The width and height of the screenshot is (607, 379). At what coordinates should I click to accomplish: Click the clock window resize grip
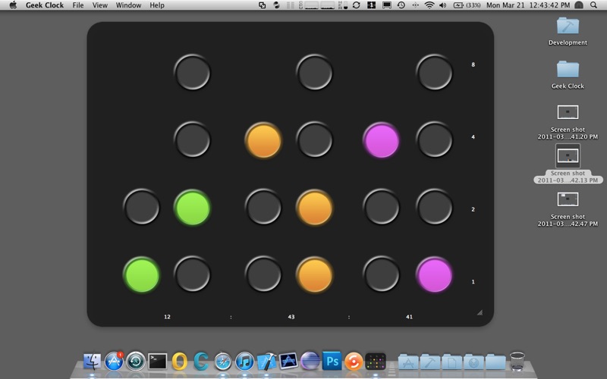point(479,312)
